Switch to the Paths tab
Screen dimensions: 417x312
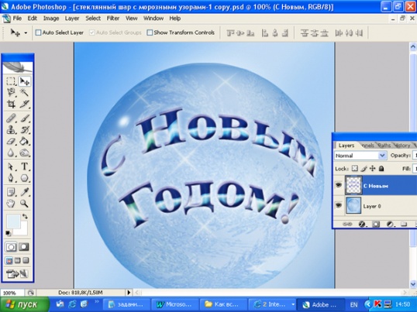pyautogui.click(x=384, y=146)
